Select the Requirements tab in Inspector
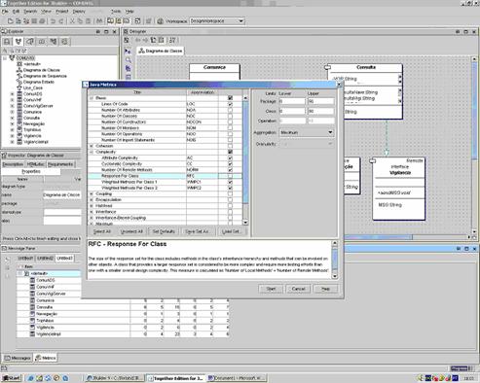This screenshot has height=383, width=480. click(x=60, y=164)
